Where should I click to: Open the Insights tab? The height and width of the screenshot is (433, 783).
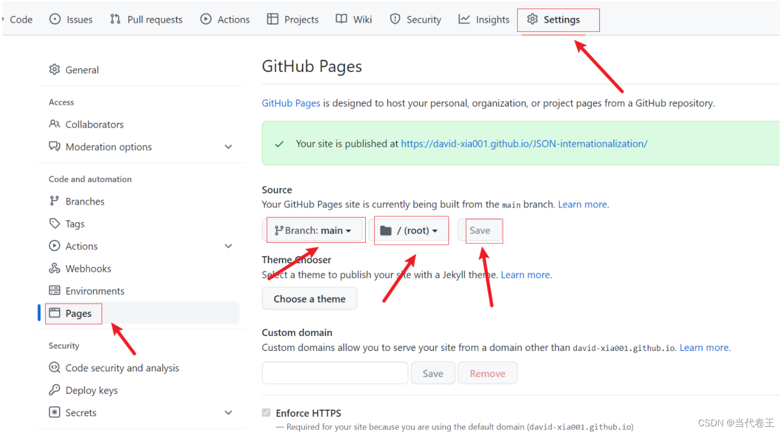[484, 20]
